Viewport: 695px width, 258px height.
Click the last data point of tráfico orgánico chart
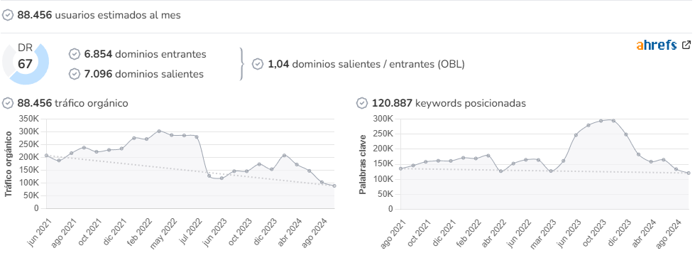click(334, 186)
